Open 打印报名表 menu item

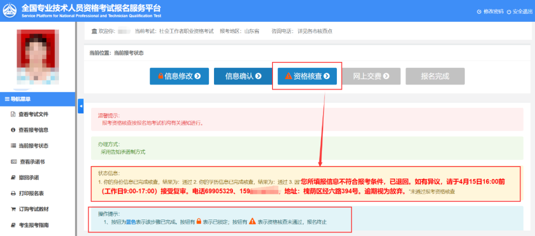31,193
